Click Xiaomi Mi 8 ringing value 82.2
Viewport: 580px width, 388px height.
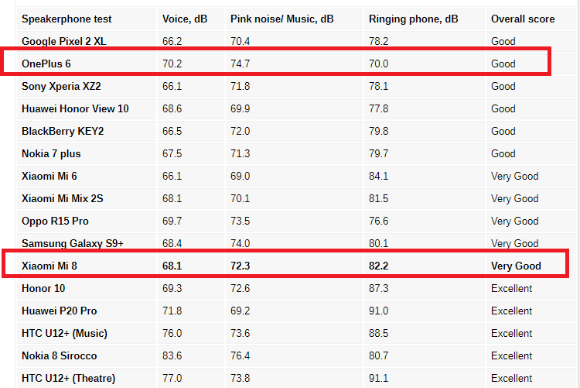[378, 266]
